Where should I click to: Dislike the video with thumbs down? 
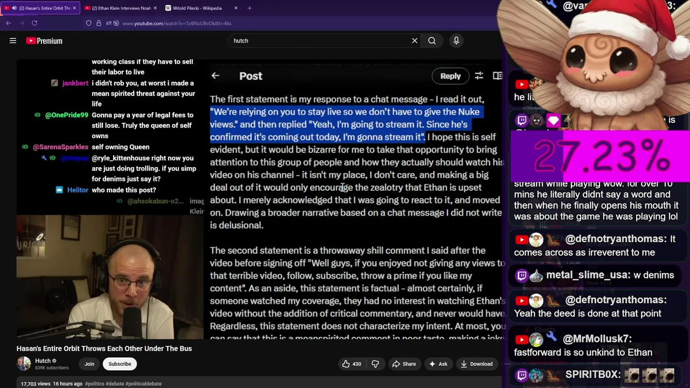click(375, 364)
